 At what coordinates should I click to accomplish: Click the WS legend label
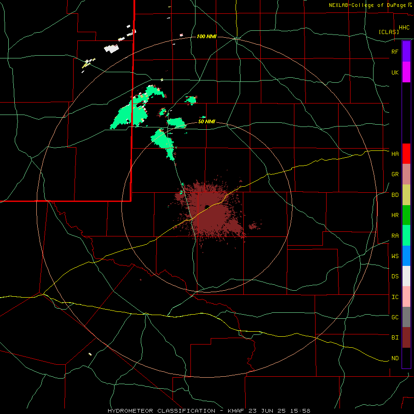pyautogui.click(x=395, y=256)
